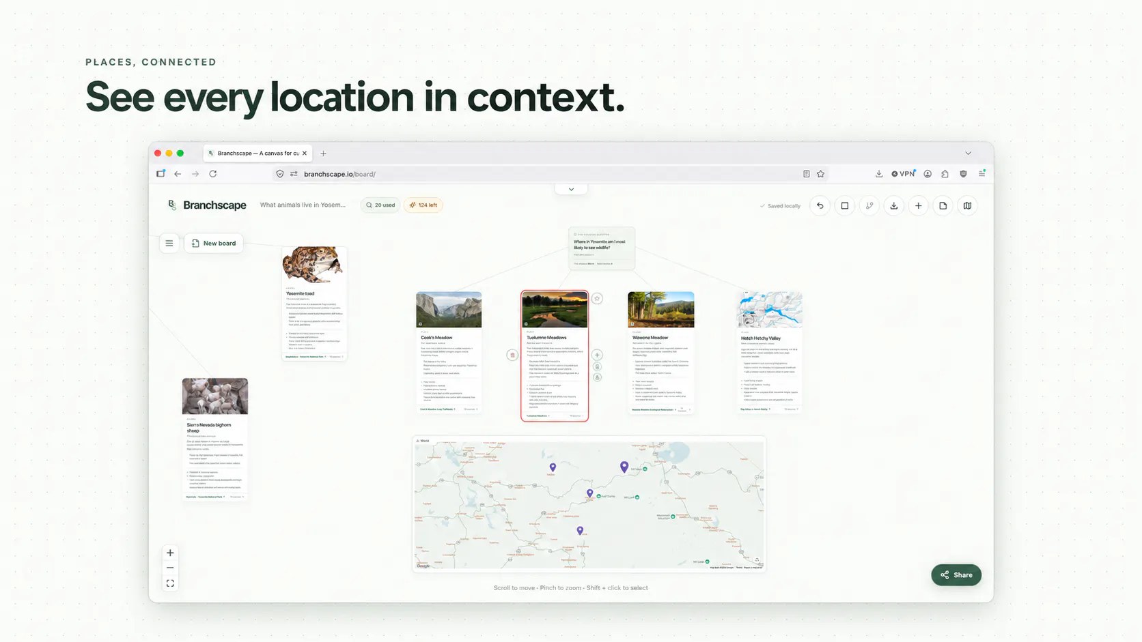Select the Branchscape browser tab
This screenshot has width=1142, height=642.
tap(257, 154)
